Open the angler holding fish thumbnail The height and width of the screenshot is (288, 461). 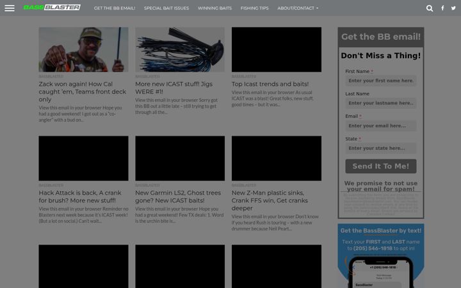[83, 49]
